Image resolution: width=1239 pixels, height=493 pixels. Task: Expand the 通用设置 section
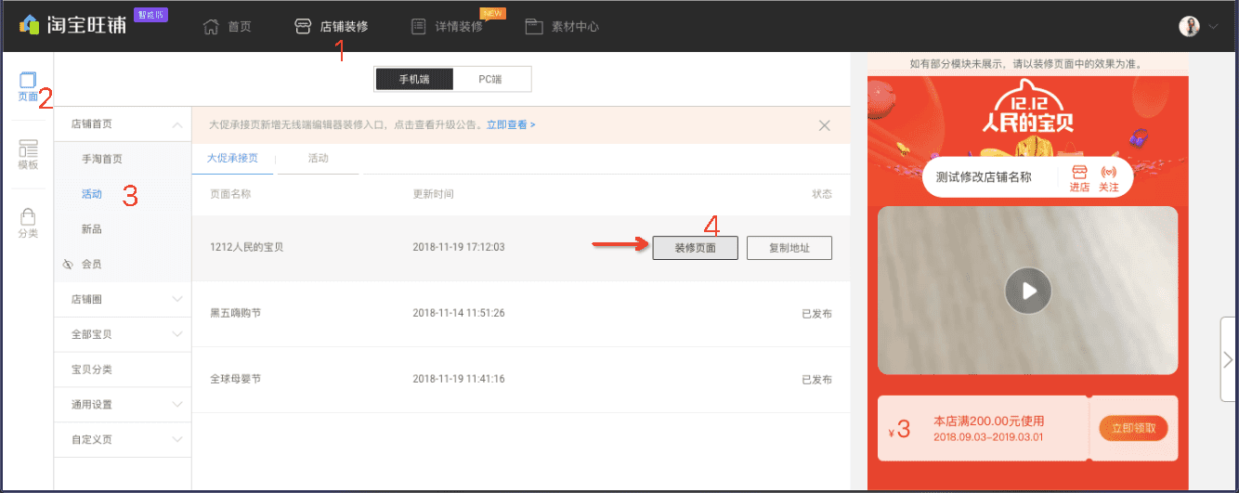pyautogui.click(x=123, y=405)
